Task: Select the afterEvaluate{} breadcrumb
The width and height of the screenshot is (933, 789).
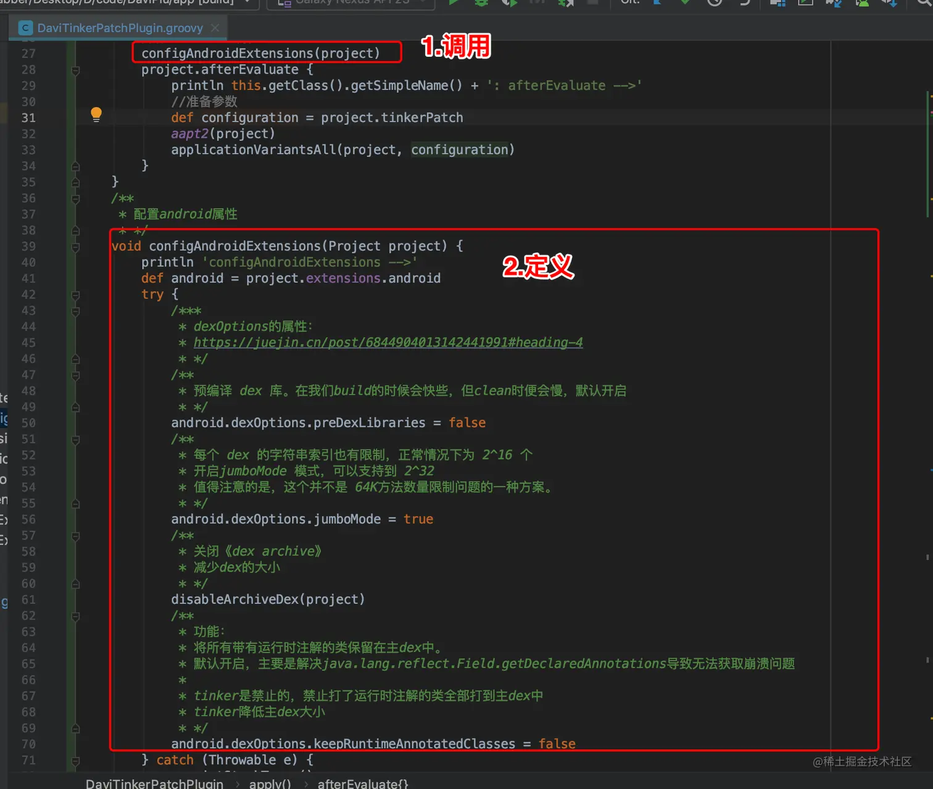Action: coord(363,783)
